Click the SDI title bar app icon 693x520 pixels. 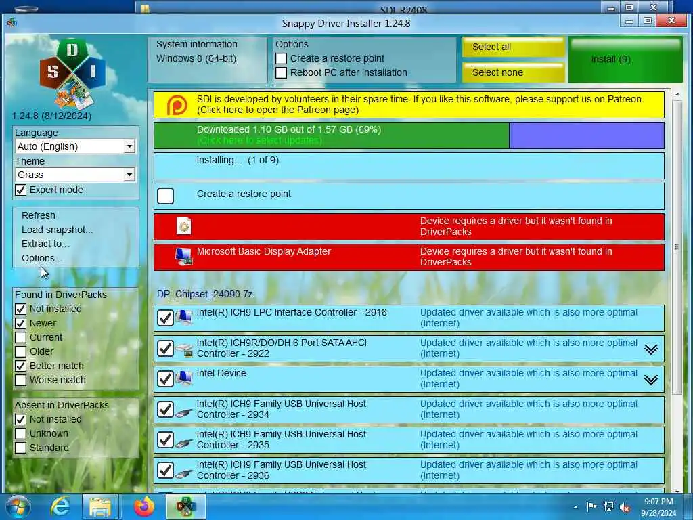(x=12, y=22)
